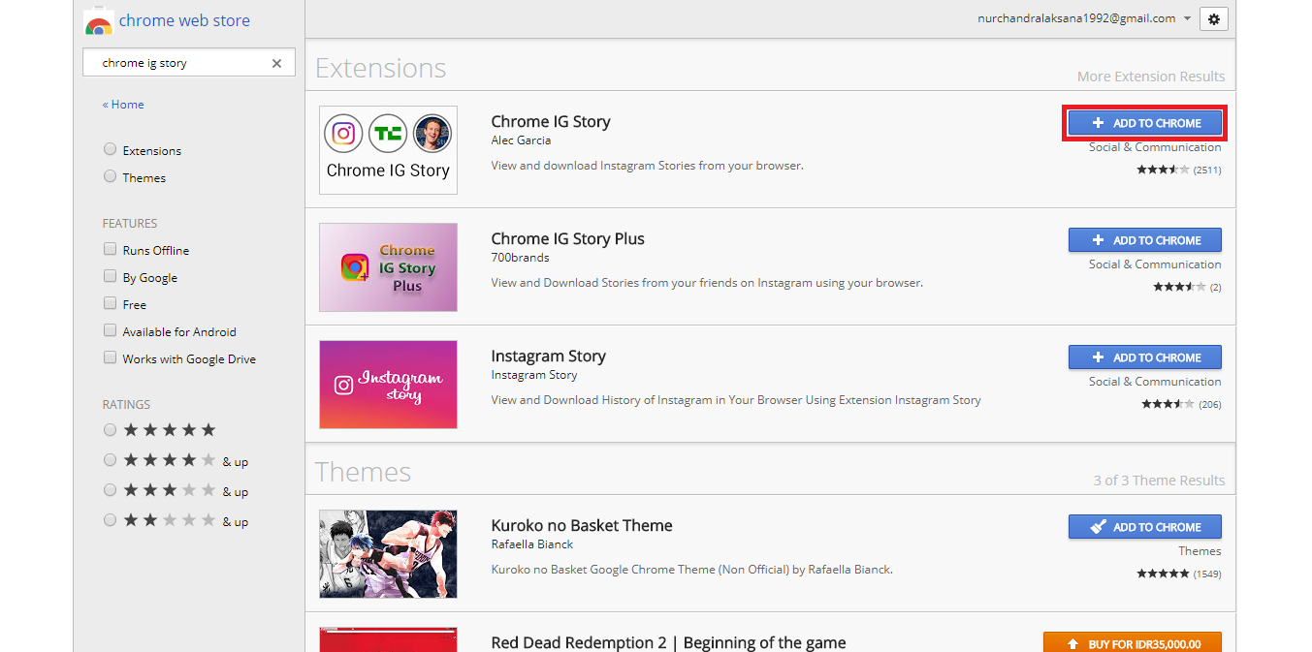Tick the By Google feature checkbox
1312x652 pixels.
tap(111, 277)
